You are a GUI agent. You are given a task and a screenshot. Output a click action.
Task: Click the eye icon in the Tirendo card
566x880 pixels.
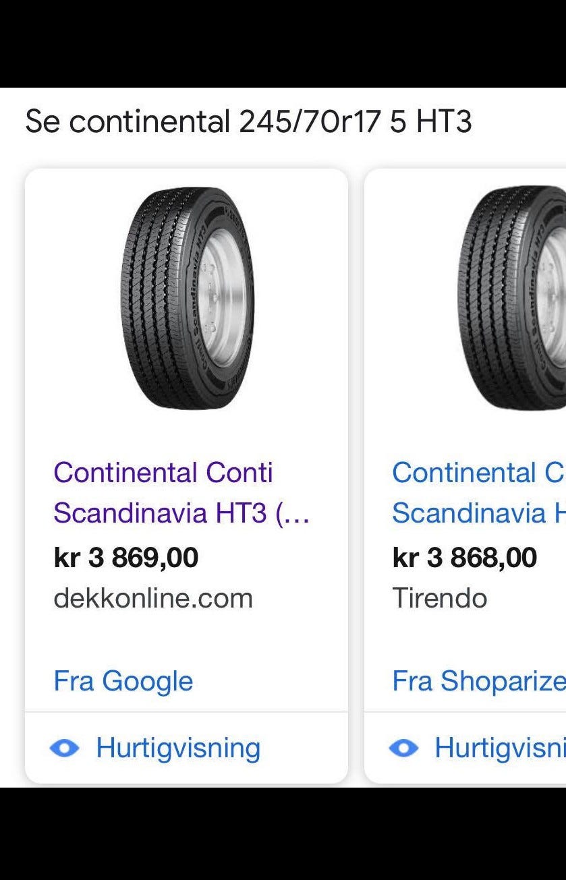pos(403,748)
